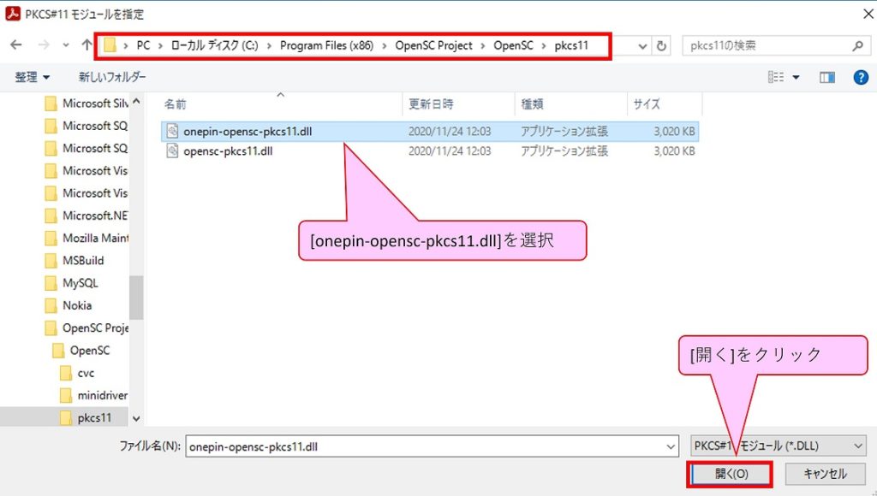Viewport: 877px width, 496px height.
Task: Select the opensc-pkcs11.dll file
Action: [x=227, y=151]
